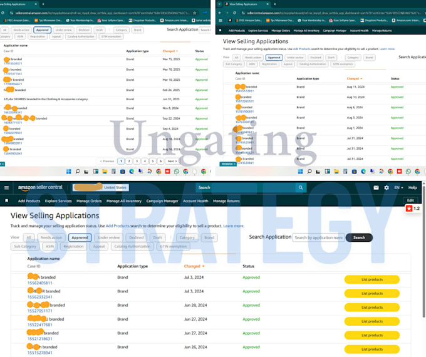The image size is (426, 357).
Task: Go to page 2 in top-left pagination
Action: click(129, 161)
